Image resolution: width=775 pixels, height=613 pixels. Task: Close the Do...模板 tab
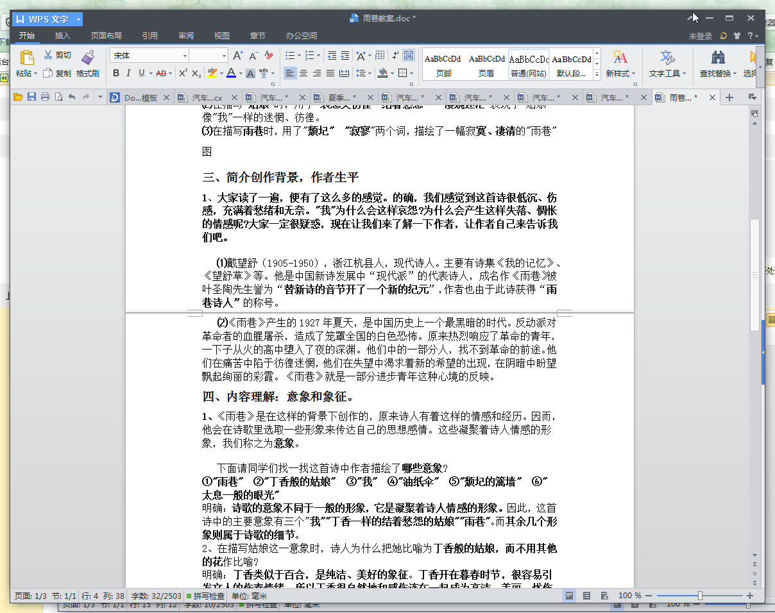click(166, 97)
